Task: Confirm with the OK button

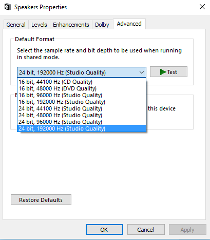Action: [104, 230]
